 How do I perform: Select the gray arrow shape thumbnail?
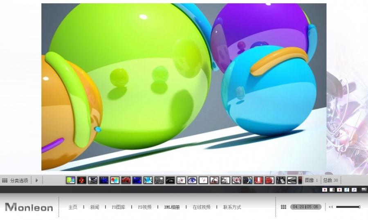click(292, 180)
